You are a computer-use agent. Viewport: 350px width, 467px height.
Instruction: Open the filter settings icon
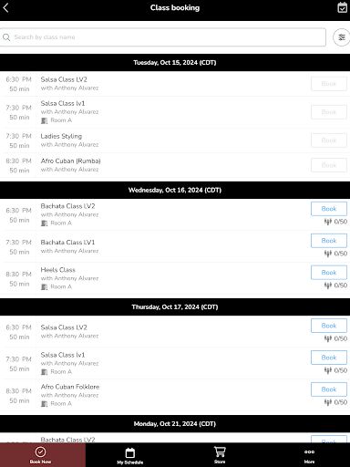342,37
